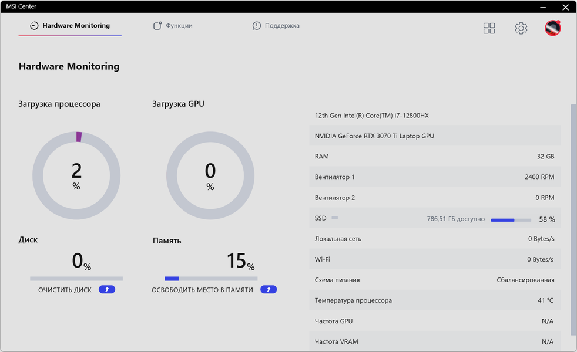This screenshot has width=577, height=352.
Task: Click the Поддержка exclamation bubble icon
Action: tap(257, 26)
